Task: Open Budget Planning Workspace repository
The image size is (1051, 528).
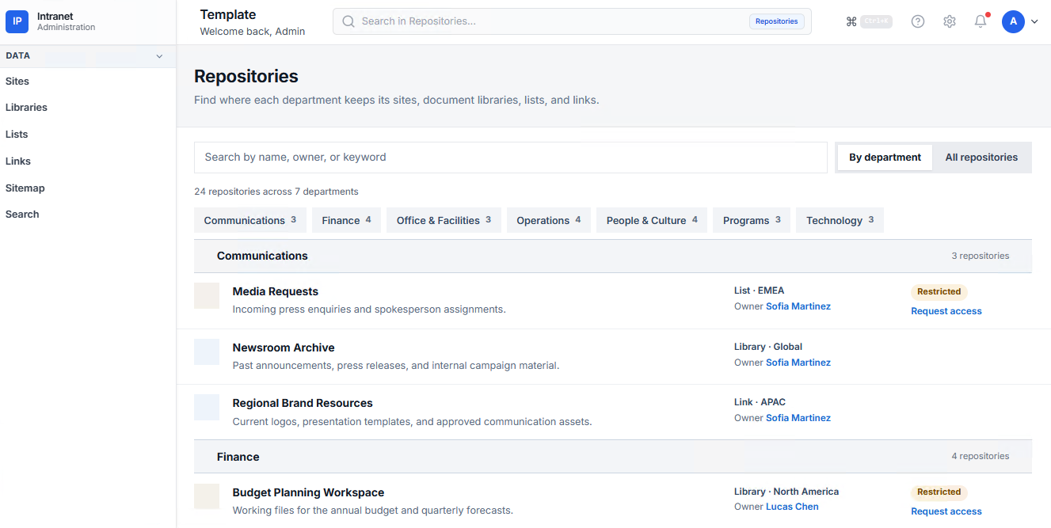Action: [308, 492]
